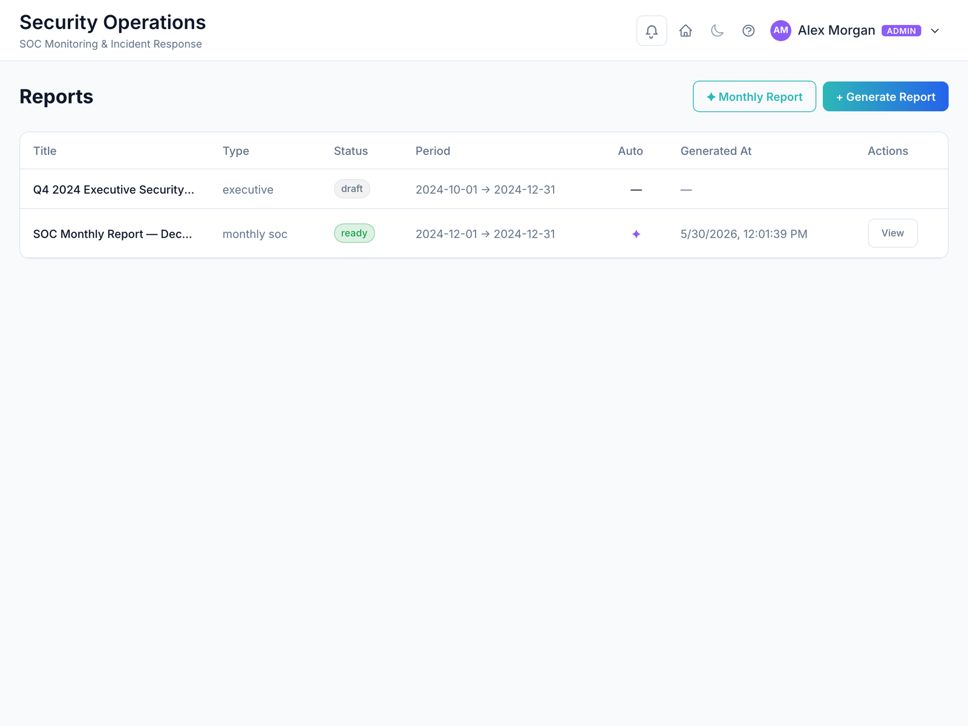968x726 pixels.
Task: Click the Alex Morgan user name
Action: pos(836,30)
